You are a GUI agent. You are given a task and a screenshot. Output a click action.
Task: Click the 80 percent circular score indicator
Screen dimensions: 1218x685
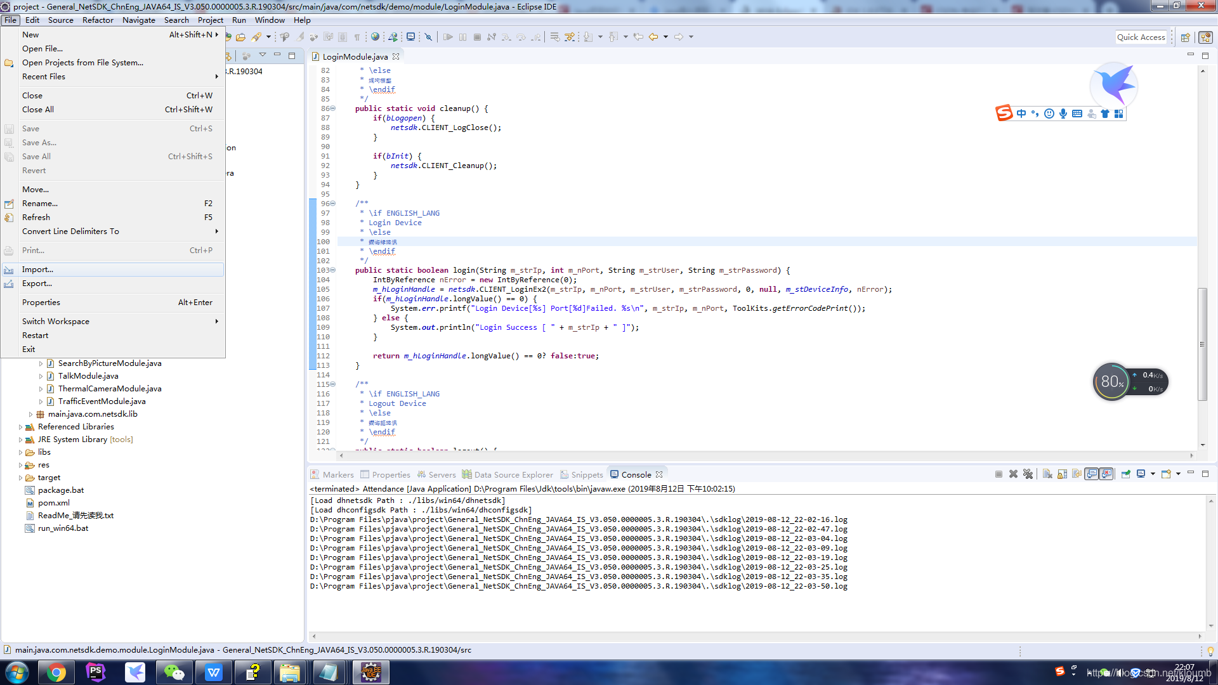tap(1111, 381)
